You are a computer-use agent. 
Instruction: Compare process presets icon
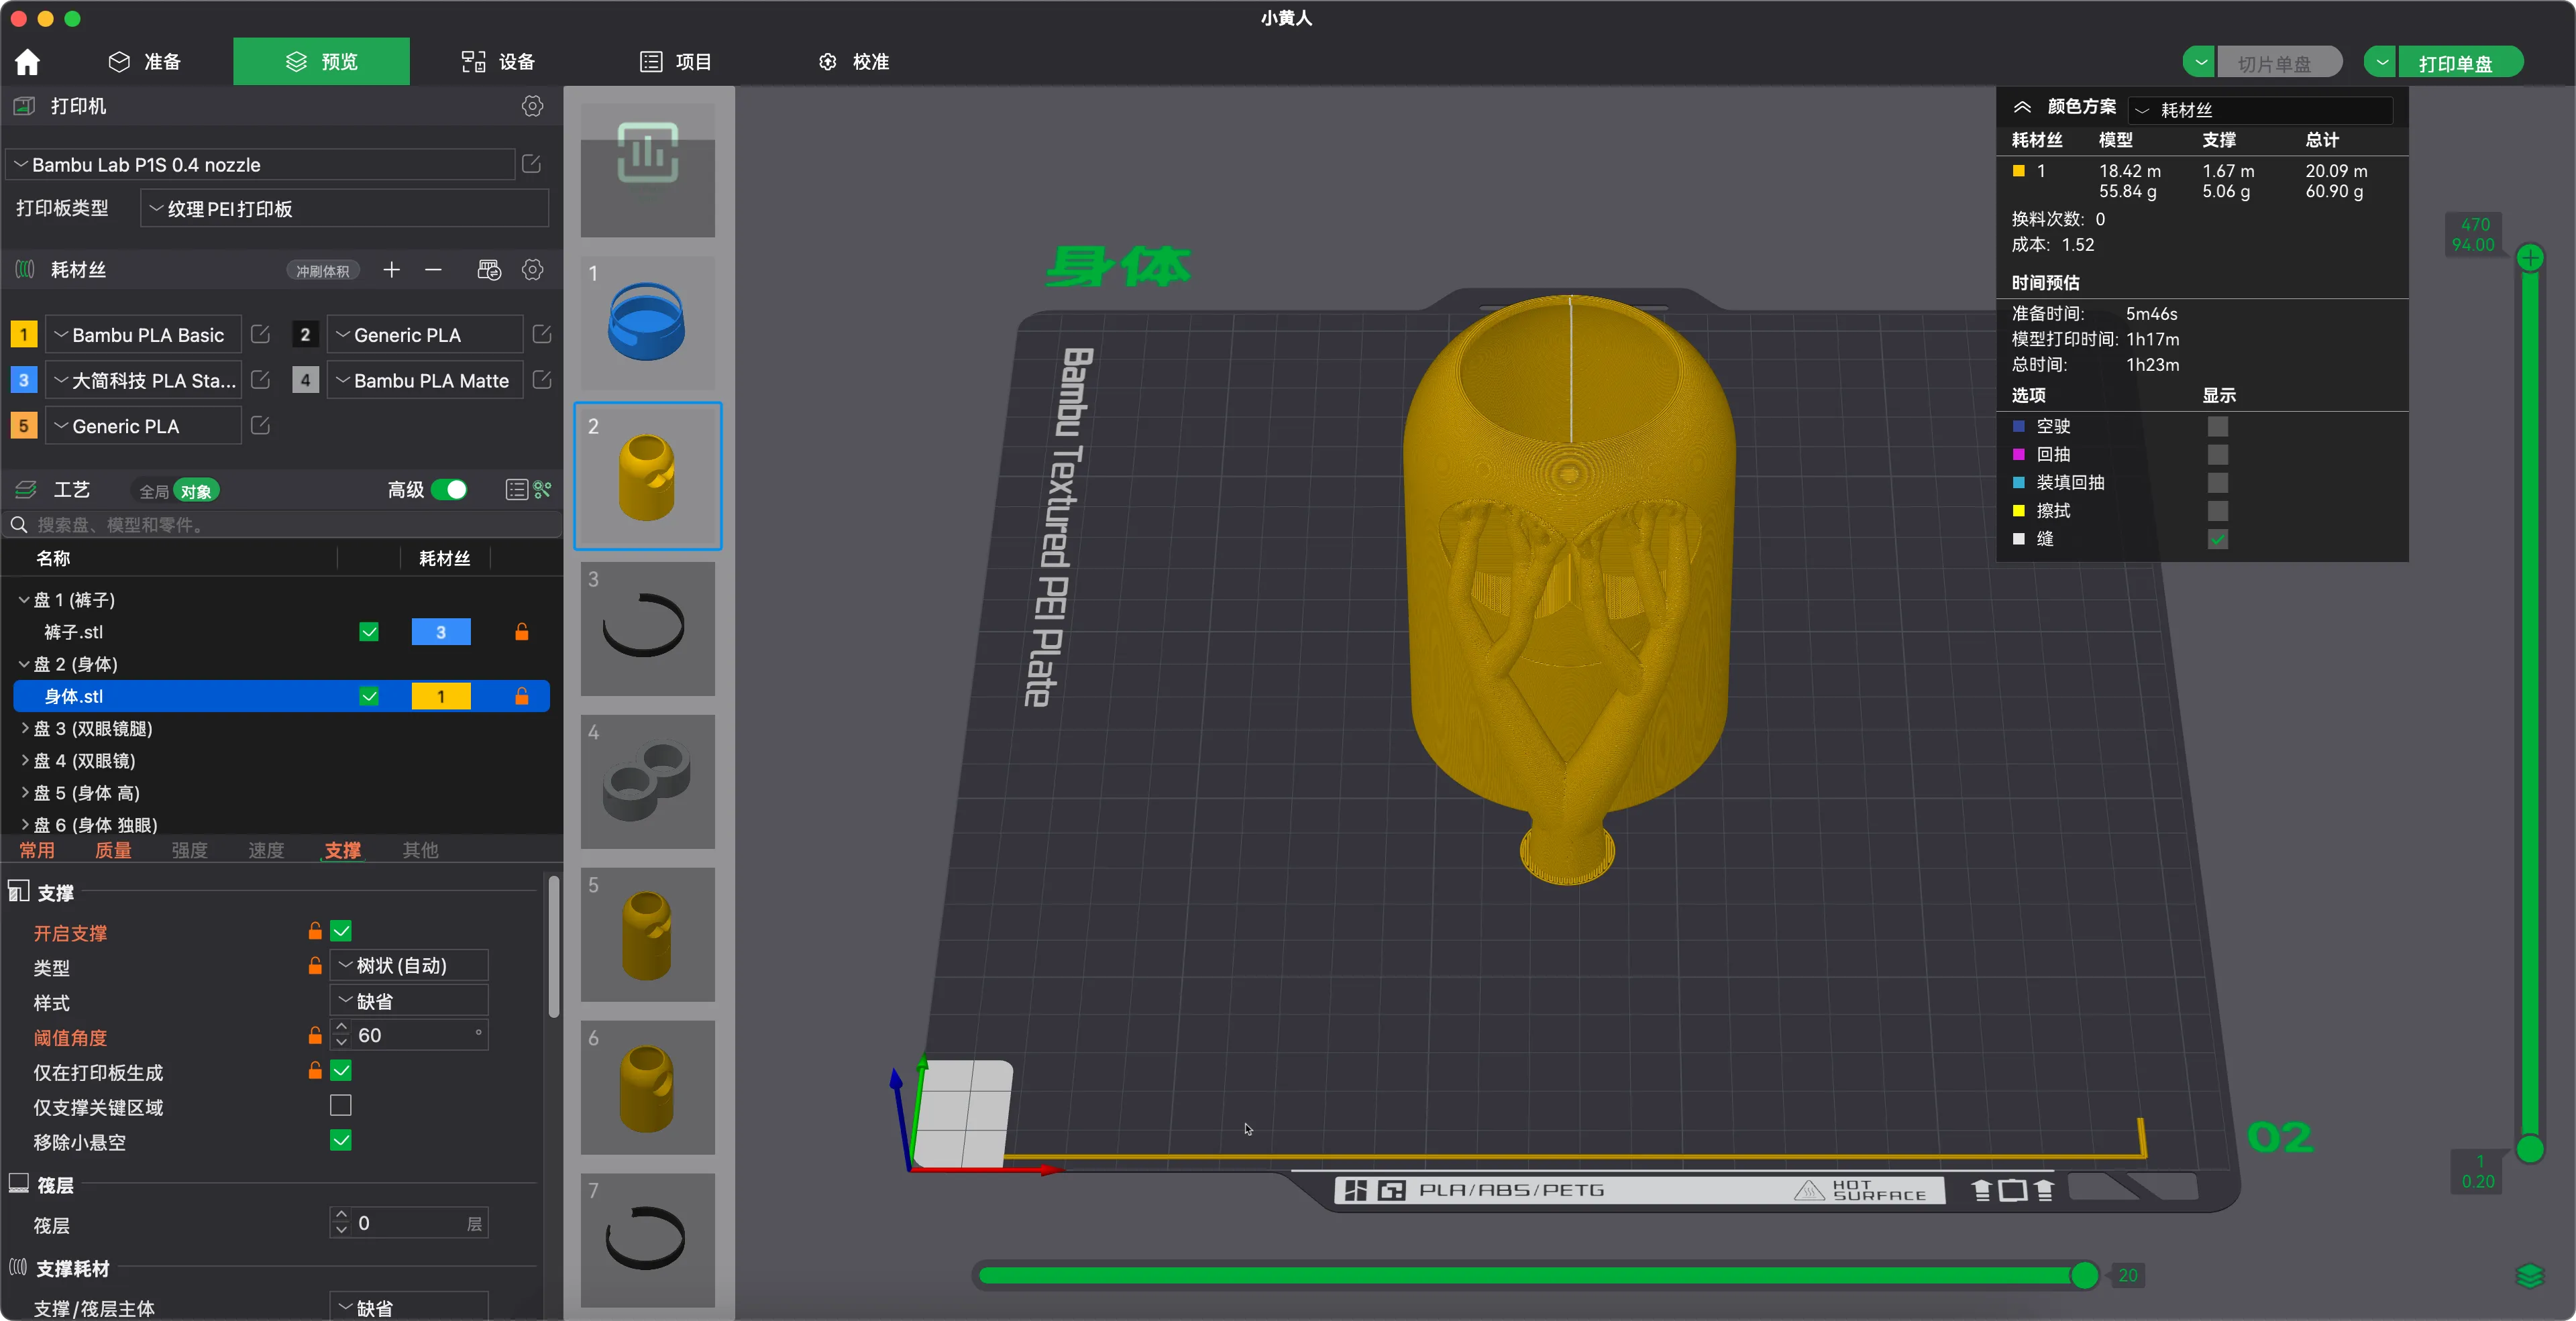click(542, 490)
